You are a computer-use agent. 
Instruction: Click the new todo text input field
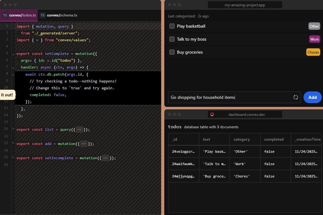pyautogui.click(x=230, y=97)
